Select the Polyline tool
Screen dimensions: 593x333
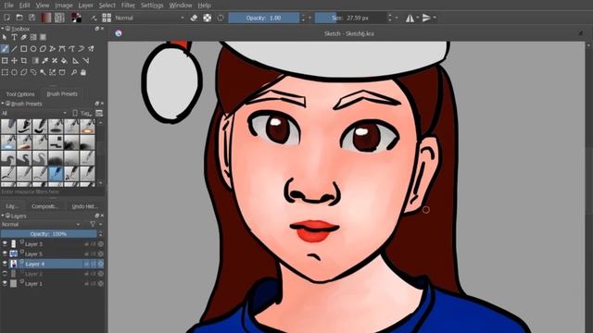(52, 49)
